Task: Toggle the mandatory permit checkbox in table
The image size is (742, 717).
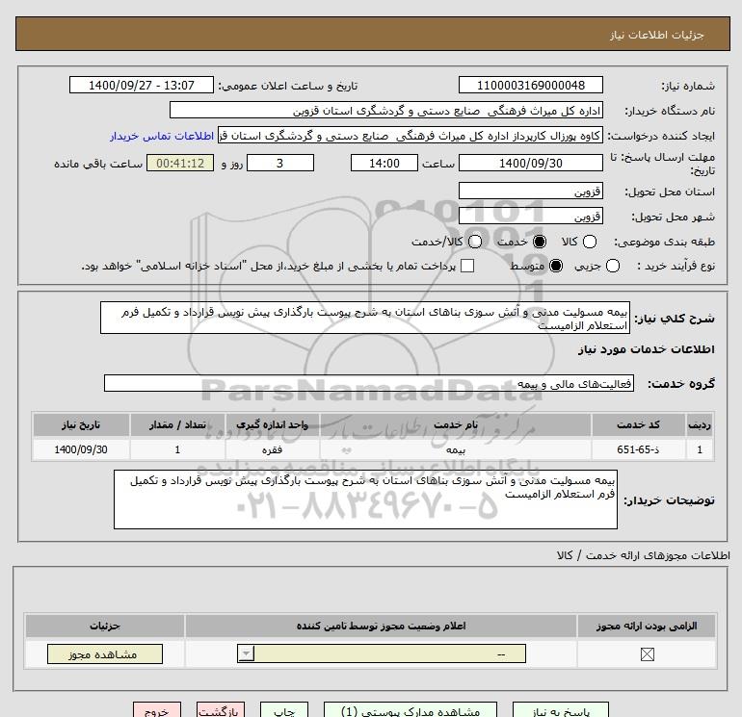Action: [647, 654]
